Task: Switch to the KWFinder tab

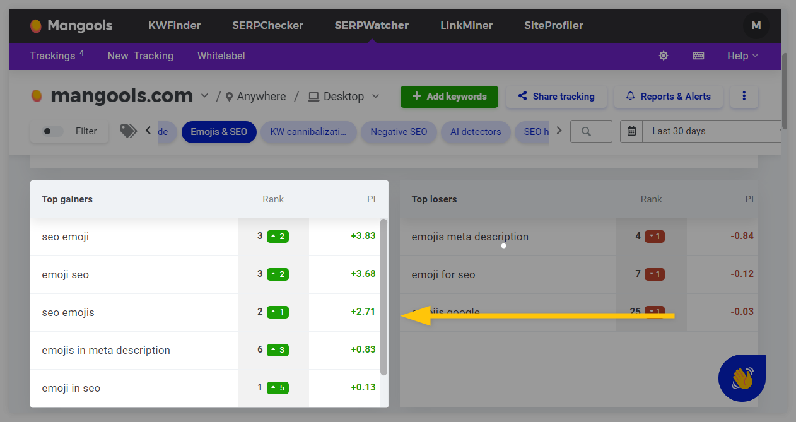Action: 174,26
